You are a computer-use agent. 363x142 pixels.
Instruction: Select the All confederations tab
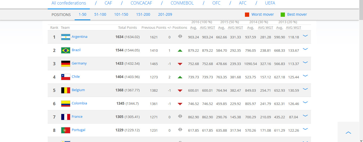[69, 3]
